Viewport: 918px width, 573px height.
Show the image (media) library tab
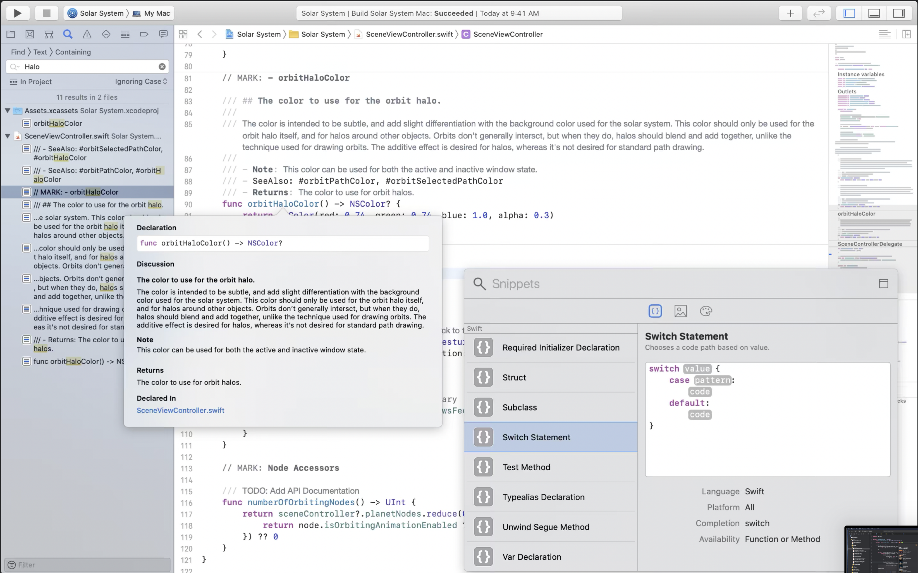pos(680,311)
